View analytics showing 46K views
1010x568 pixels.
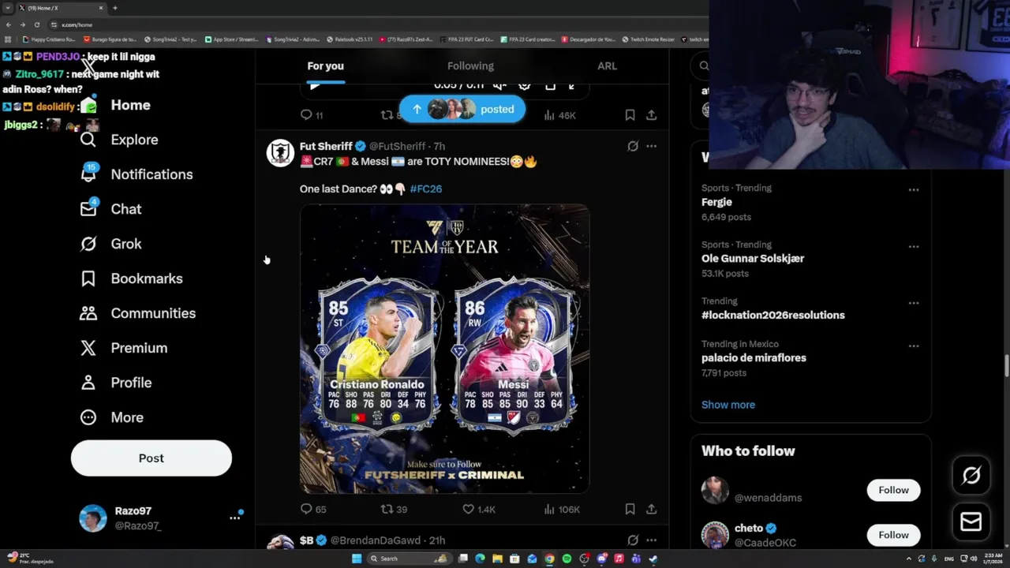(559, 115)
